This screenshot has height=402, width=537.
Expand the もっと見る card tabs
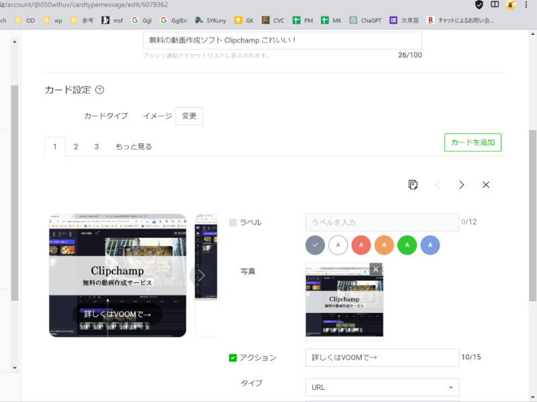point(134,147)
